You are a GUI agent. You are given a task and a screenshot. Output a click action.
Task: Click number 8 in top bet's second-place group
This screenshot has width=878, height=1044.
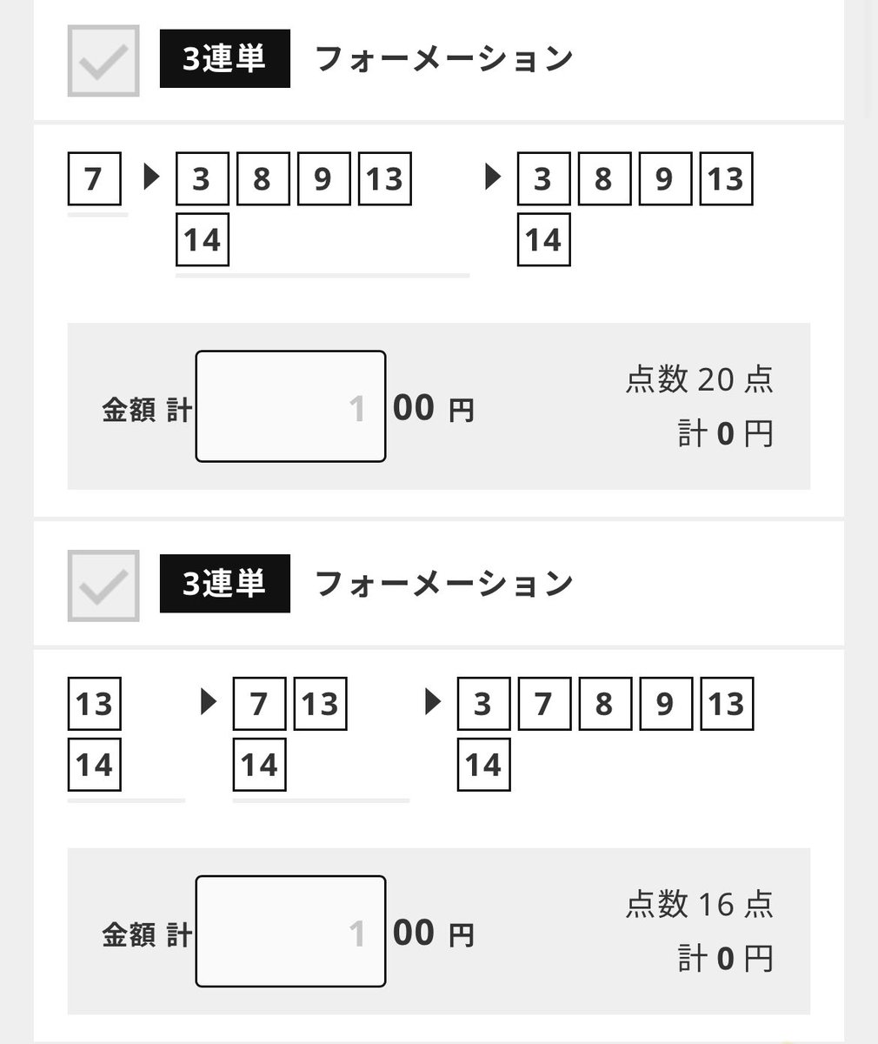pyautogui.click(x=263, y=178)
